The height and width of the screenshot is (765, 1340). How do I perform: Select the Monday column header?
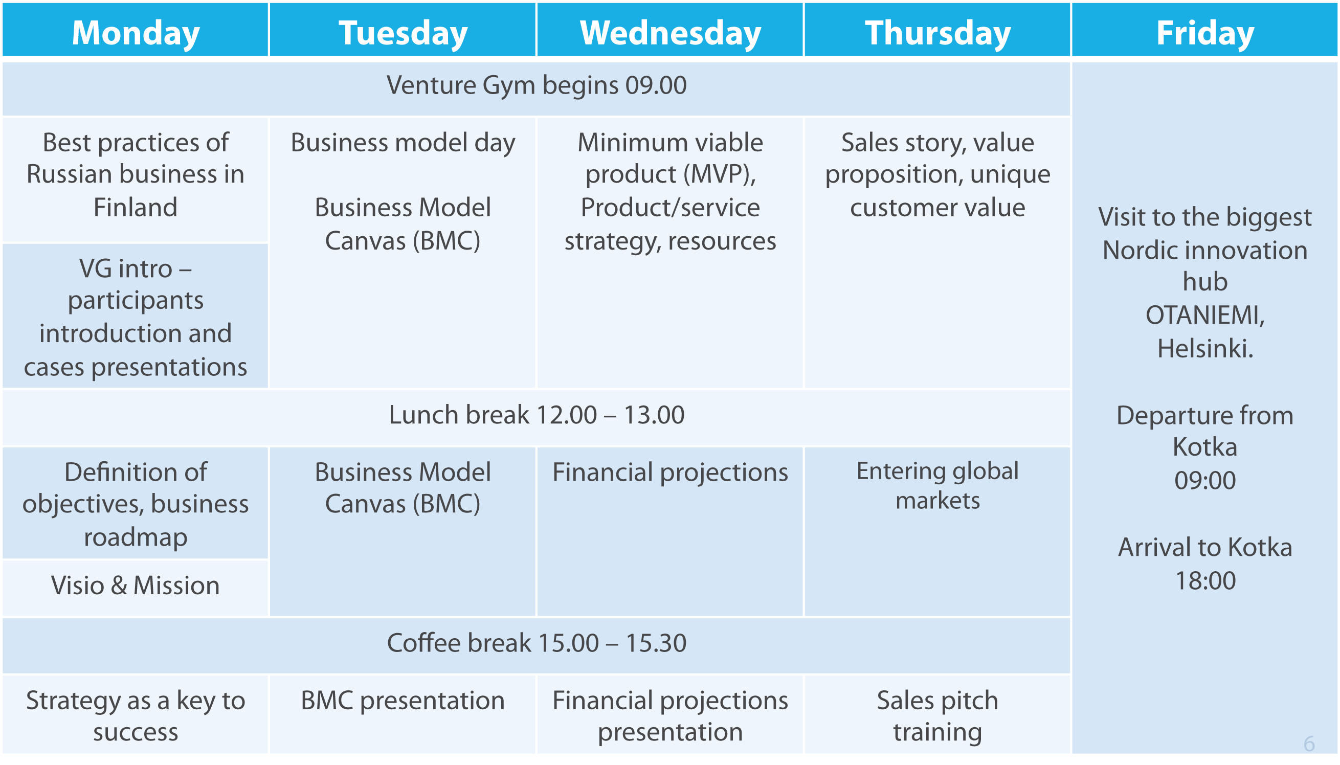click(x=135, y=30)
